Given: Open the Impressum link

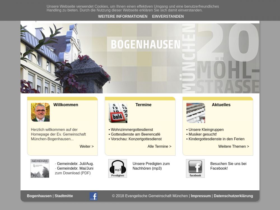Looking at the screenshot, I should pos(201,196).
